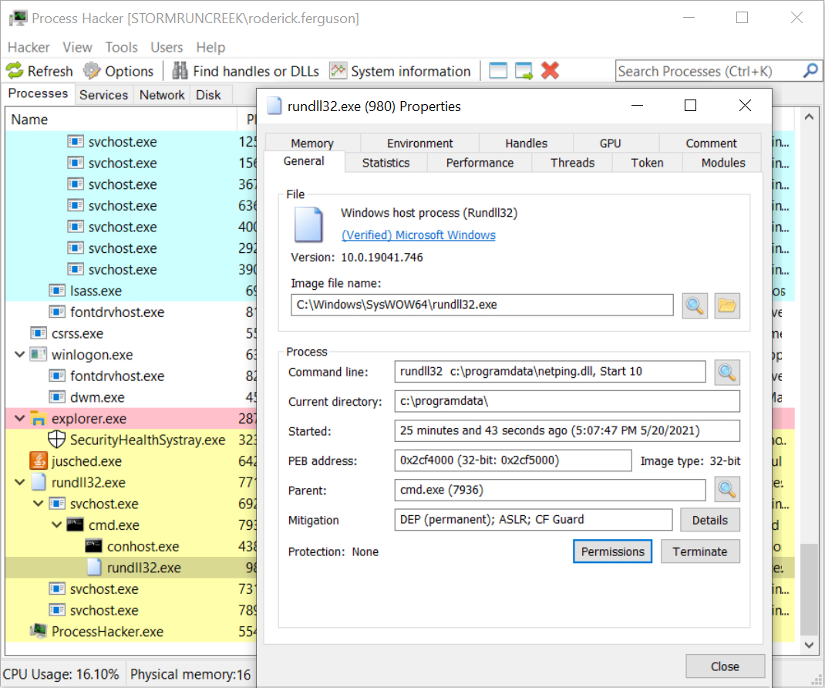The image size is (825, 688).
Task: Select the highlighted rundll32.exe row under conhost.exe
Action: pos(131,568)
